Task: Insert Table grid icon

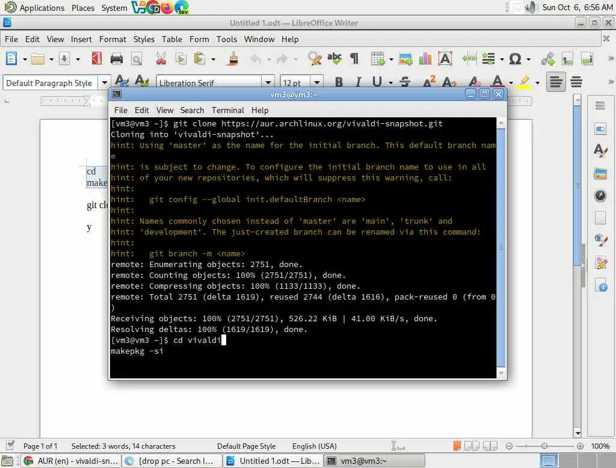Action: coord(378,59)
